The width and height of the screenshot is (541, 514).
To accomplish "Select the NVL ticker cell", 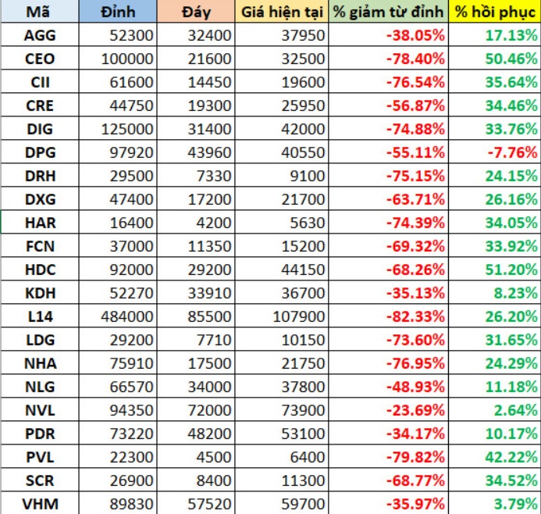I will (x=40, y=410).
